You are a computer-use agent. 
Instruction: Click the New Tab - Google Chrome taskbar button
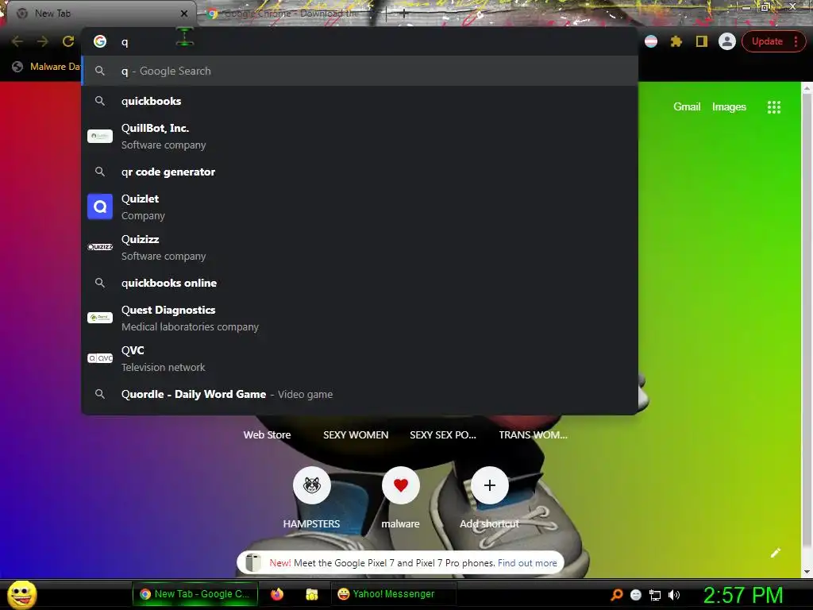tap(195, 594)
